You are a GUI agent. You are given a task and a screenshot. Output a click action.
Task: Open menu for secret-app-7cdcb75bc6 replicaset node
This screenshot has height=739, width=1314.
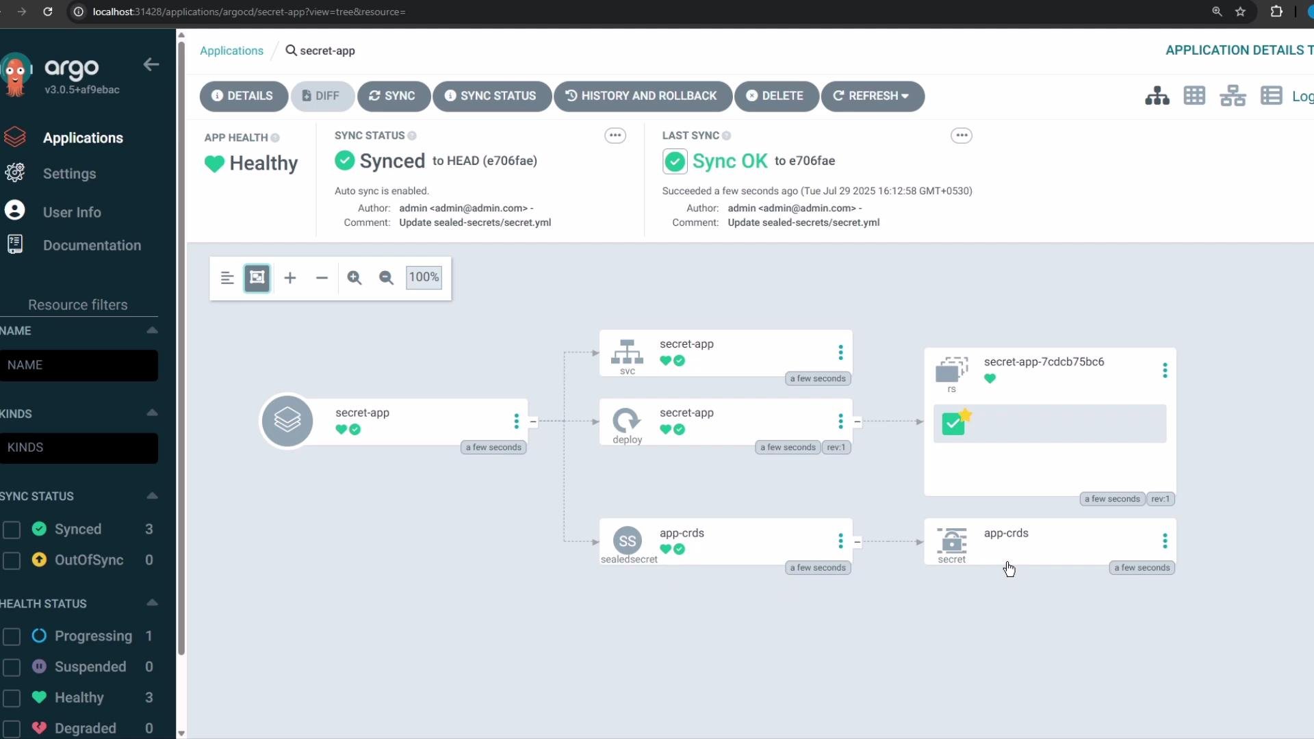[1165, 371]
